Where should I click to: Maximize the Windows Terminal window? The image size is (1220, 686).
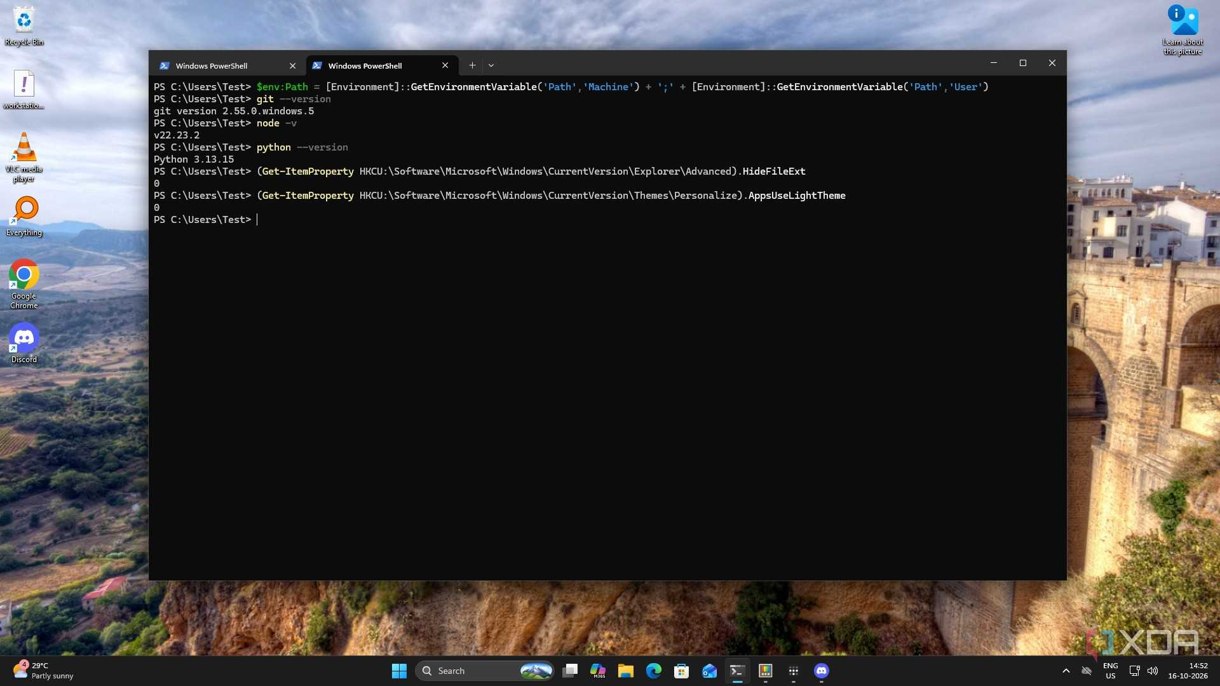(1023, 63)
